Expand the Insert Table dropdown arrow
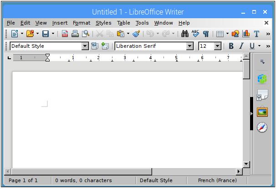The height and width of the screenshot is (189, 276). [x=227, y=33]
